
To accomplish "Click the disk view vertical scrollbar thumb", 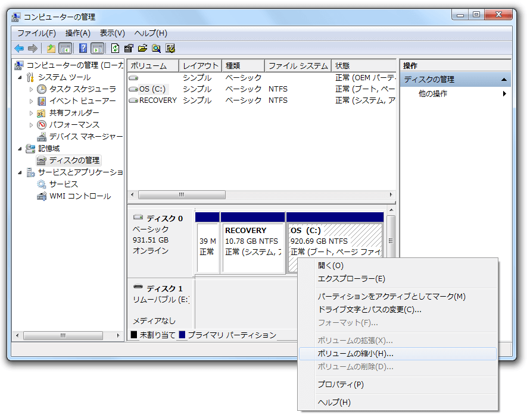I will pyautogui.click(x=391, y=241).
